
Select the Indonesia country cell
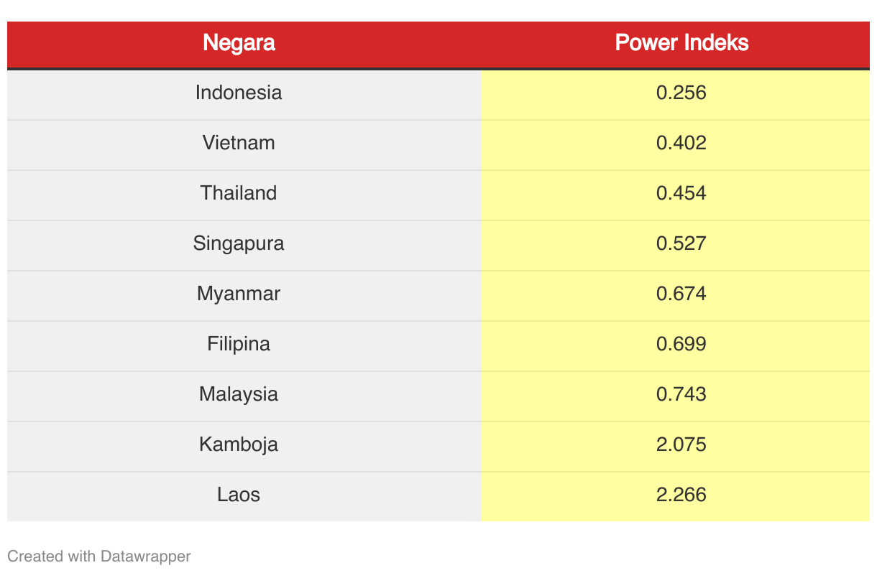click(239, 93)
